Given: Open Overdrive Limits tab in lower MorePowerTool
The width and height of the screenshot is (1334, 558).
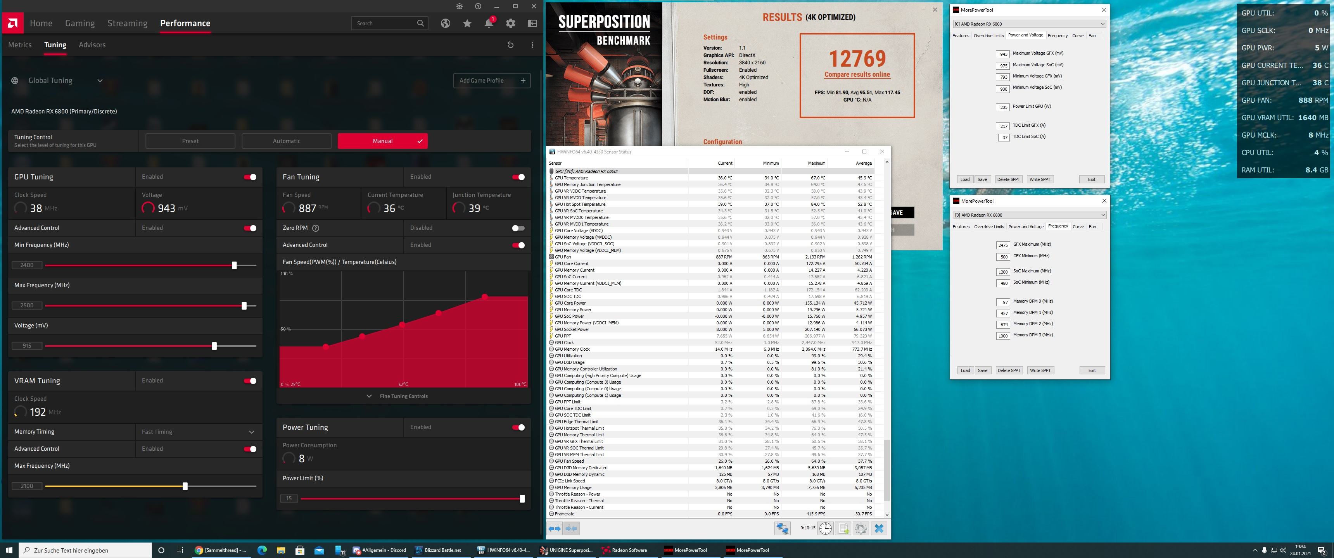Looking at the screenshot, I should pyautogui.click(x=988, y=227).
